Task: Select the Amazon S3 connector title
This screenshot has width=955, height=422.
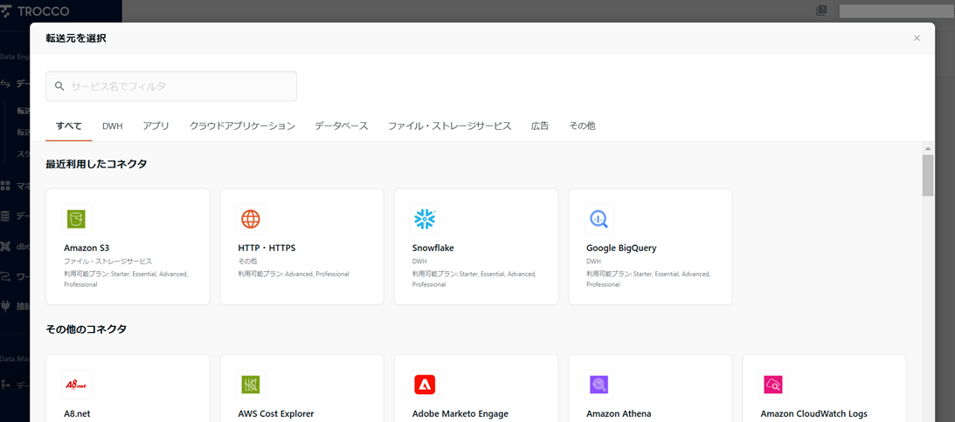Action: (87, 248)
